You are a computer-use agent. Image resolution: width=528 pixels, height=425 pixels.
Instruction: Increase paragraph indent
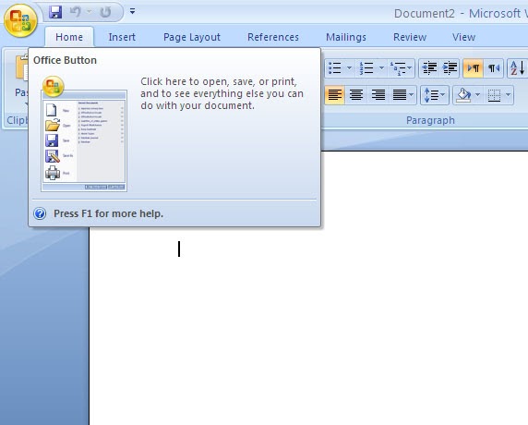(x=450, y=68)
